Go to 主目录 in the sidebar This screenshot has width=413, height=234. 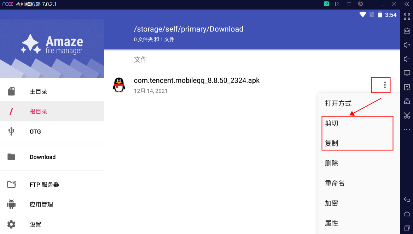point(52,91)
